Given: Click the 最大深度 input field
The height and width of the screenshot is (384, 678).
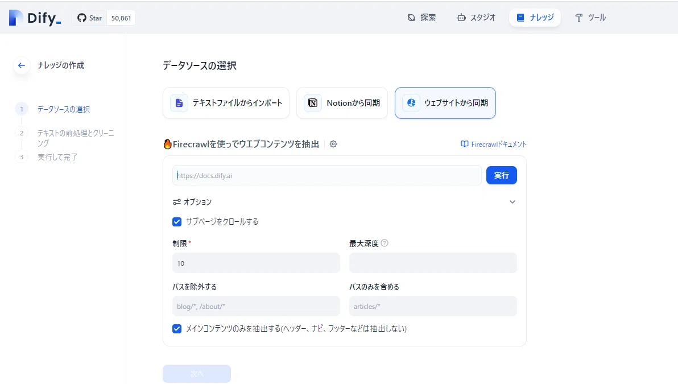Looking at the screenshot, I should pyautogui.click(x=433, y=263).
